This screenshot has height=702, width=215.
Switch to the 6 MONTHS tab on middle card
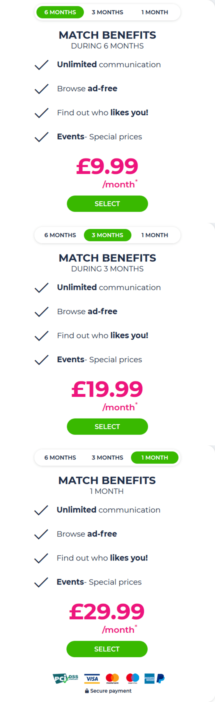[60, 235]
